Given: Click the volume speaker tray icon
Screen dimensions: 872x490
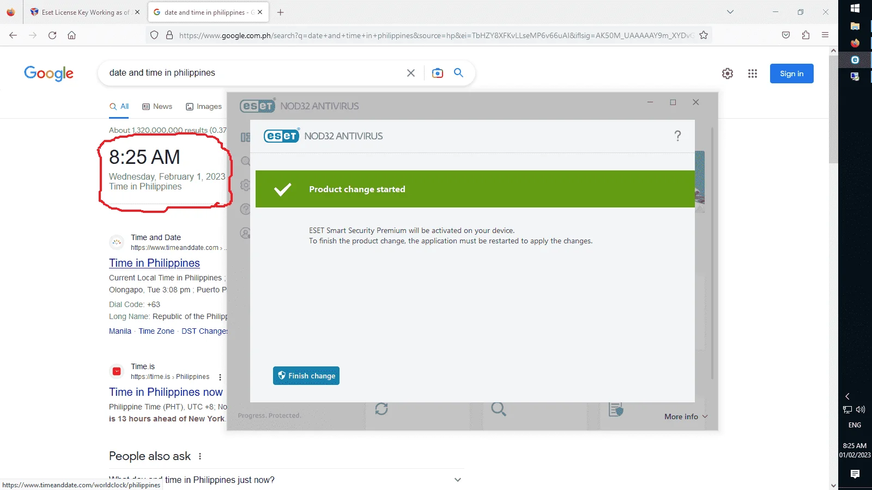Looking at the screenshot, I should click(861, 409).
